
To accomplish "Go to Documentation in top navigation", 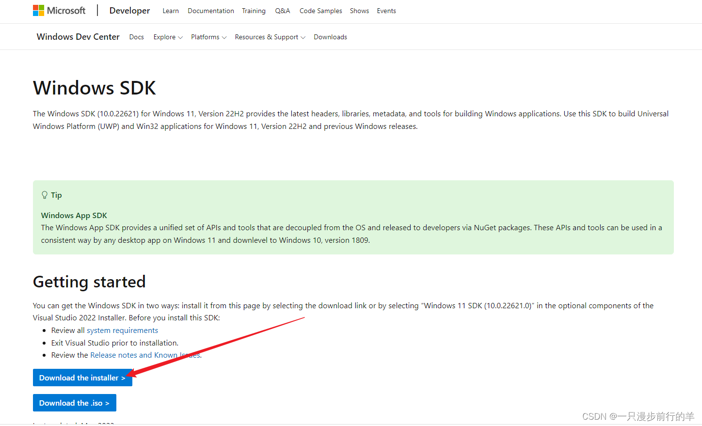I will (211, 11).
